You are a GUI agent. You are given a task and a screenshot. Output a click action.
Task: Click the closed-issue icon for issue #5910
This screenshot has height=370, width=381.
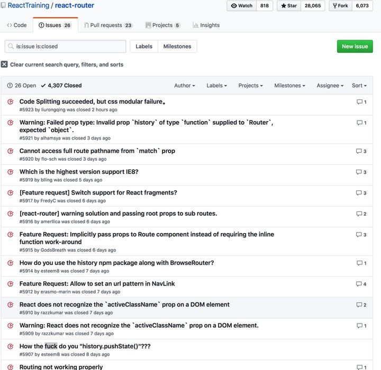coord(10,304)
